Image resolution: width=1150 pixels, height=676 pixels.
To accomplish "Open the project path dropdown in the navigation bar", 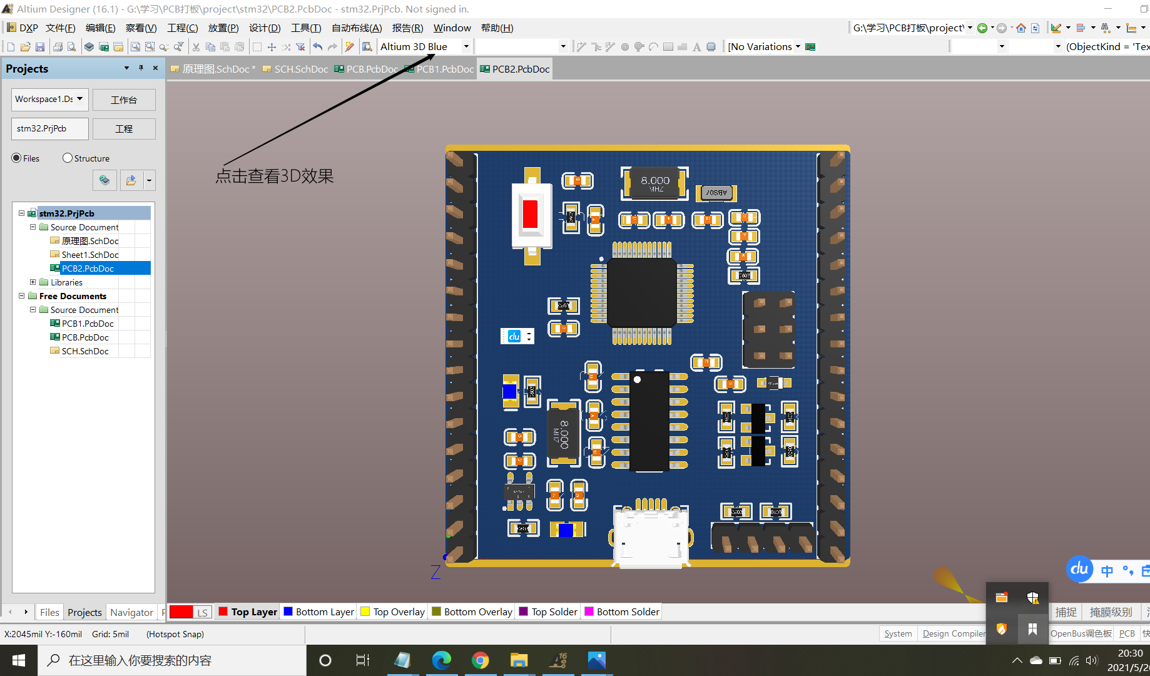I will point(970,28).
